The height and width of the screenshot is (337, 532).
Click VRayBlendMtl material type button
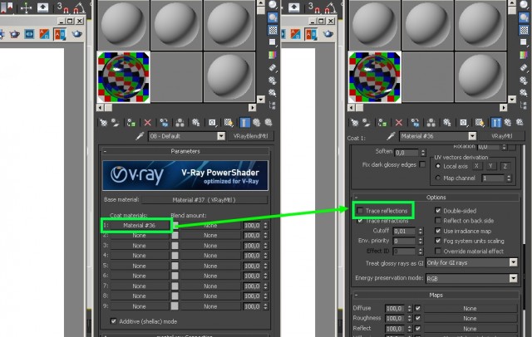pos(250,136)
